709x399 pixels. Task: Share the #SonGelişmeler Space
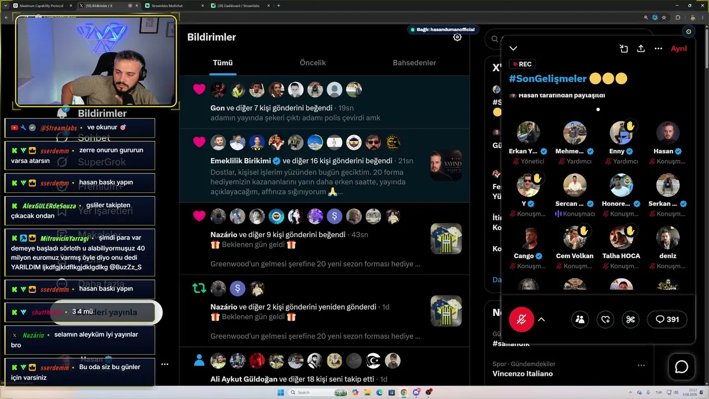[x=641, y=49]
